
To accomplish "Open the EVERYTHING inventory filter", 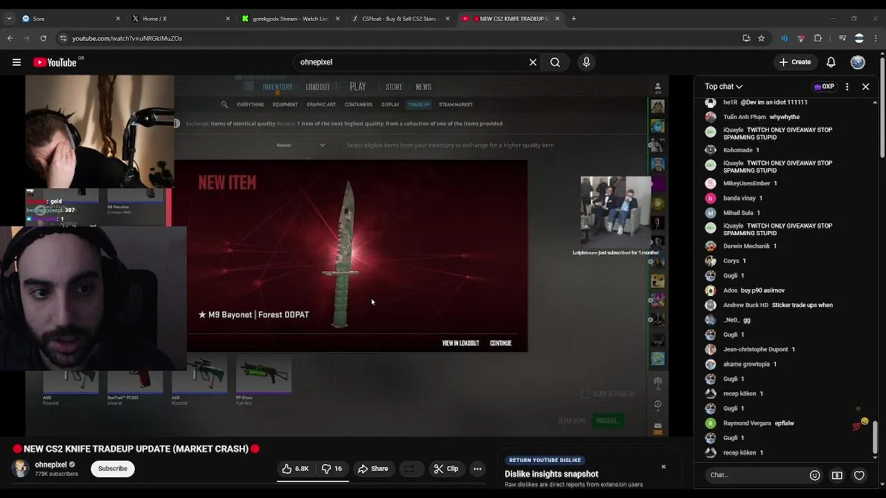I will point(250,104).
